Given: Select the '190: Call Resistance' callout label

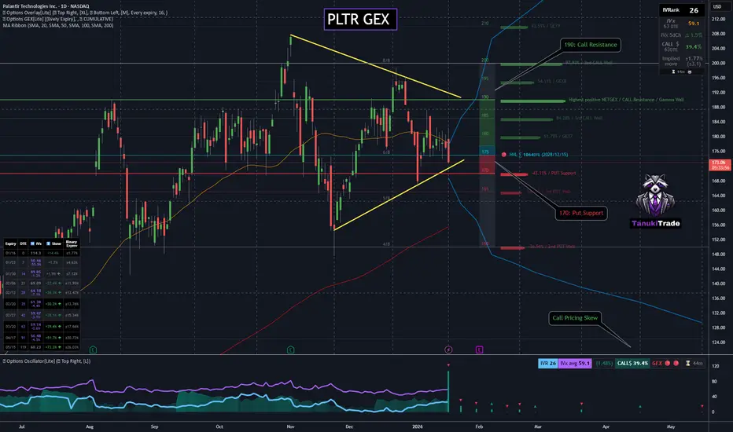Looking at the screenshot, I should point(591,45).
